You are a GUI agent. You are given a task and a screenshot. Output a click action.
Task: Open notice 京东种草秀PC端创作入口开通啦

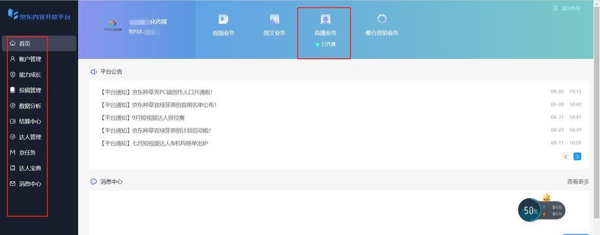(157, 92)
